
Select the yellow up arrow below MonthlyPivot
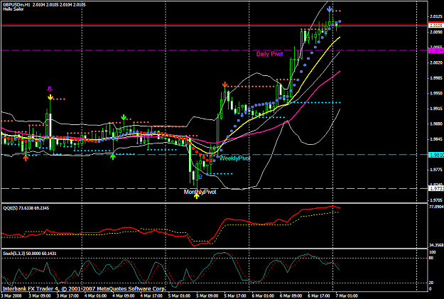(197, 196)
